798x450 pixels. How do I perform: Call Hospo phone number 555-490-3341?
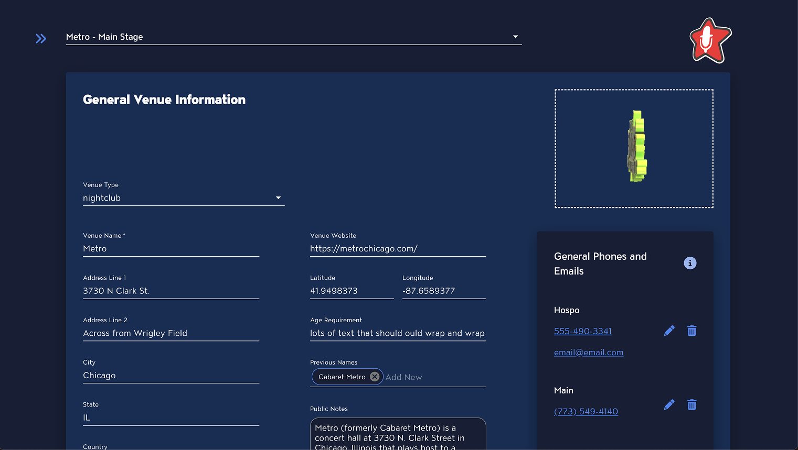pos(583,331)
